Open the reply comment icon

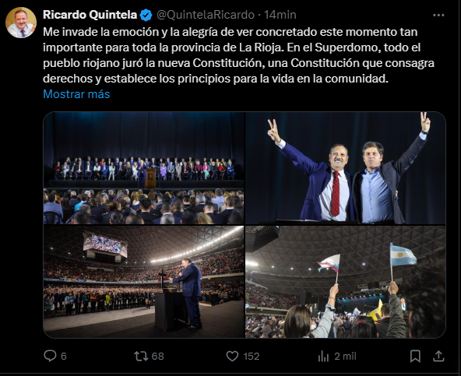pos(50,356)
